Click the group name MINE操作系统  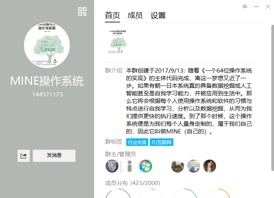47,81
